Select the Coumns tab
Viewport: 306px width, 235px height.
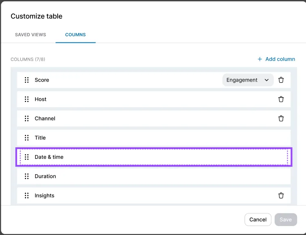tap(75, 35)
